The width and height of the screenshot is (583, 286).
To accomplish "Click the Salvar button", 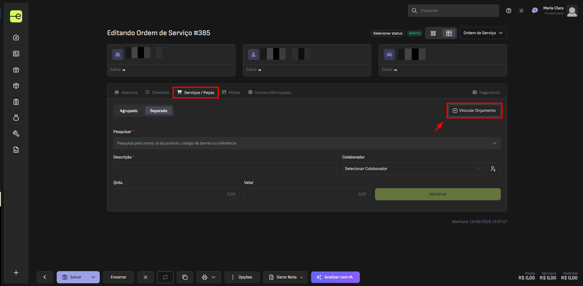I will [72, 277].
